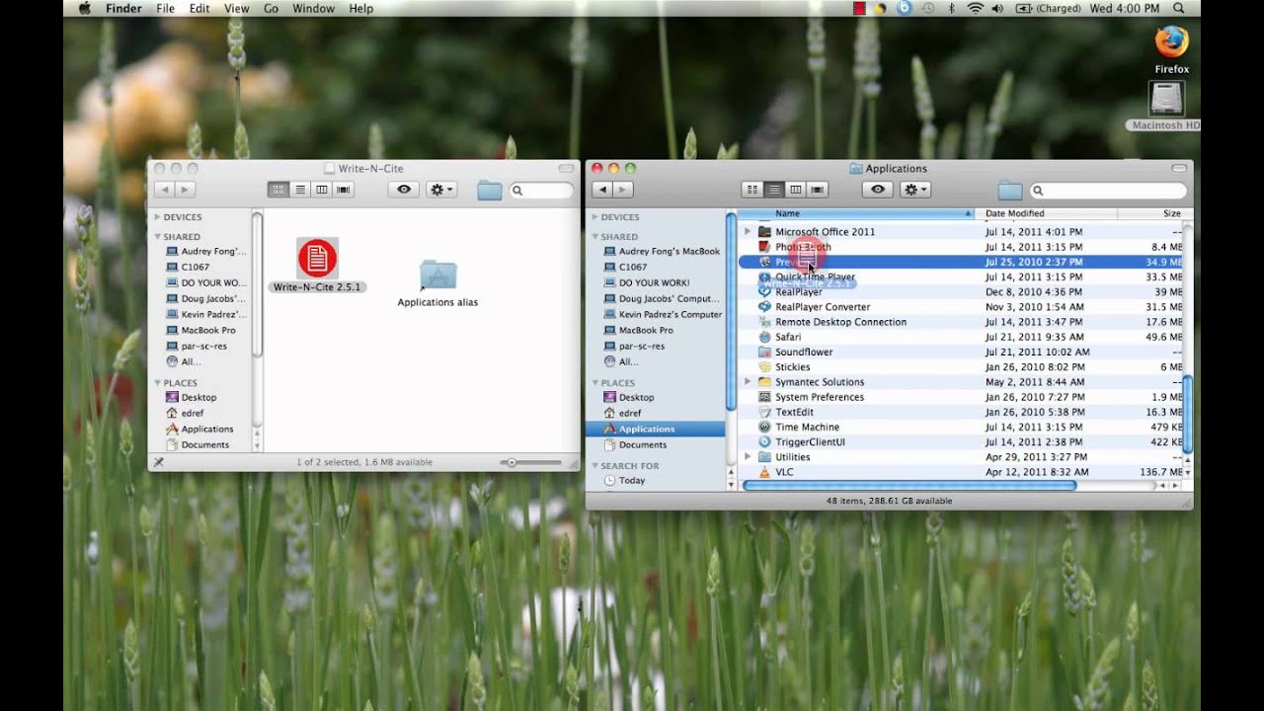This screenshot has width=1264, height=711.
Task: Open the Go menu
Action: pyautogui.click(x=271, y=8)
